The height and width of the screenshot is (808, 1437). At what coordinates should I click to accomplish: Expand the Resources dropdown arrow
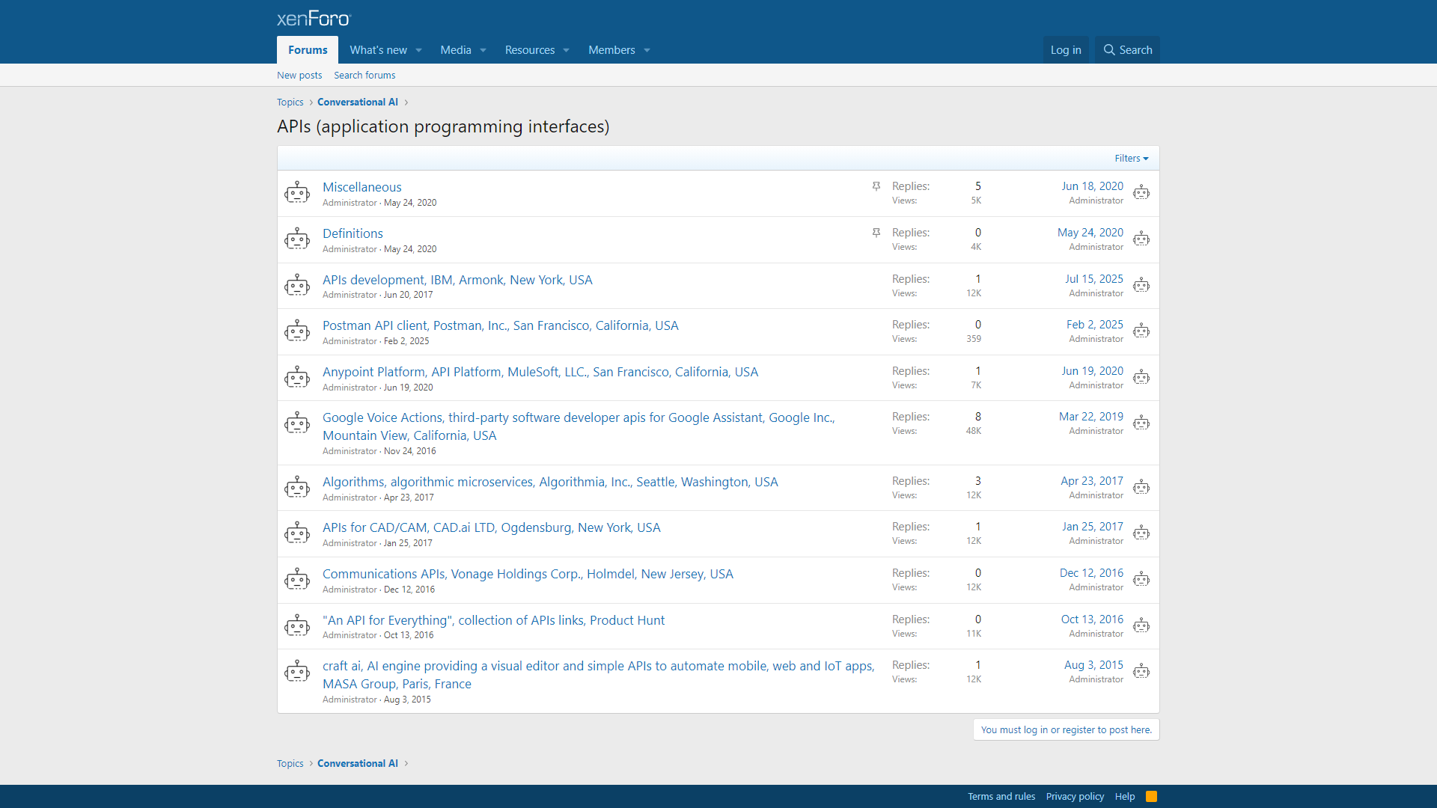click(566, 50)
